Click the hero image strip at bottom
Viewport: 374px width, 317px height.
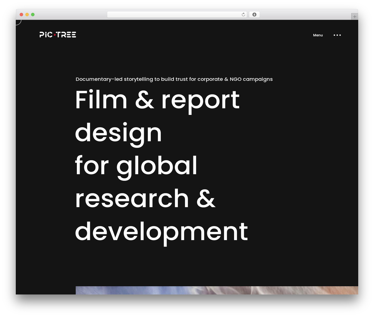pyautogui.click(x=217, y=290)
